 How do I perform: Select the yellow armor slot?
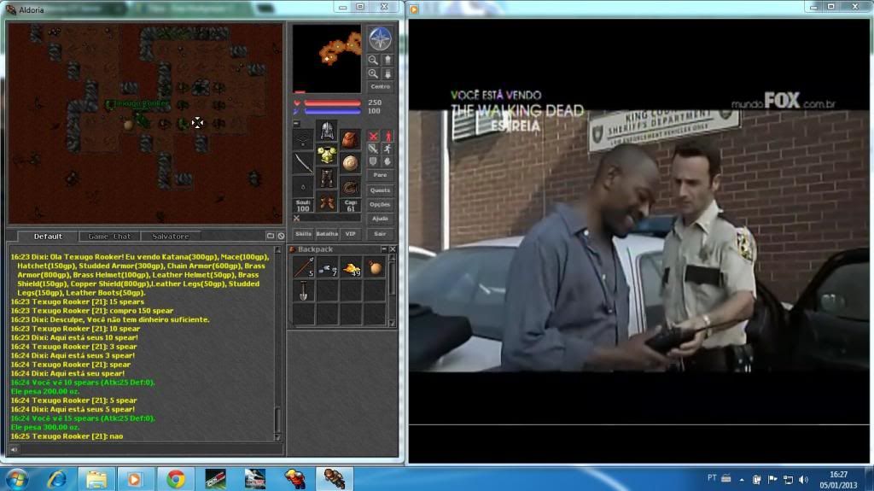point(327,155)
